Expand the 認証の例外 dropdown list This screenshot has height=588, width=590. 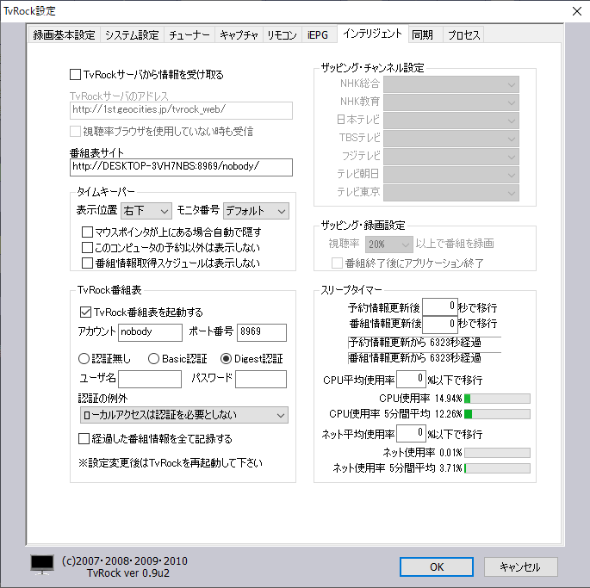click(184, 415)
